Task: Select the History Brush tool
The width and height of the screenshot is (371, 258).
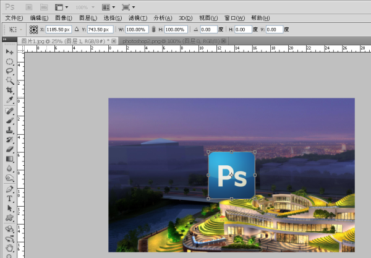Action: (x=9, y=140)
